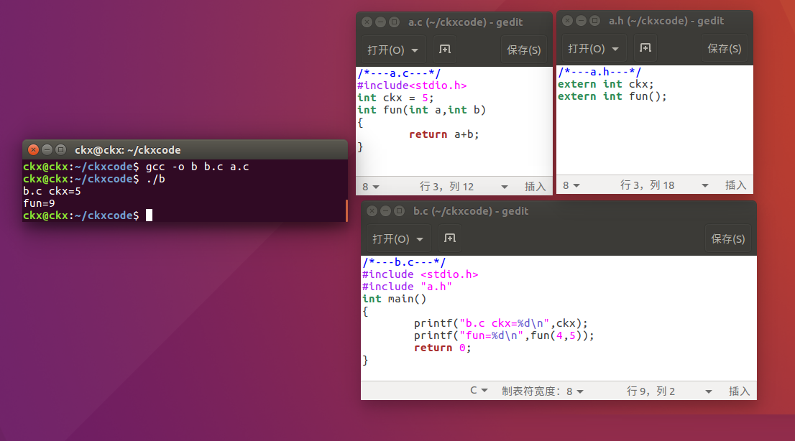This screenshot has width=795, height=441.
Task: Open the 行 3，列 18 position dropdown in a.h
Action: tap(654, 185)
